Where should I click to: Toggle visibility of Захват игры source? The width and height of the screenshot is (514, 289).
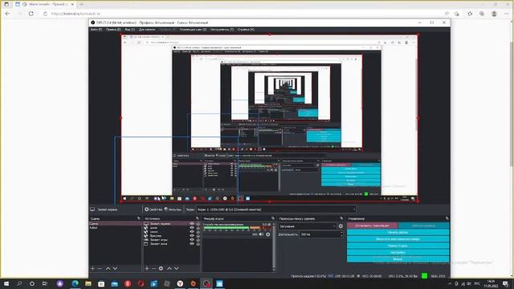tap(192, 240)
